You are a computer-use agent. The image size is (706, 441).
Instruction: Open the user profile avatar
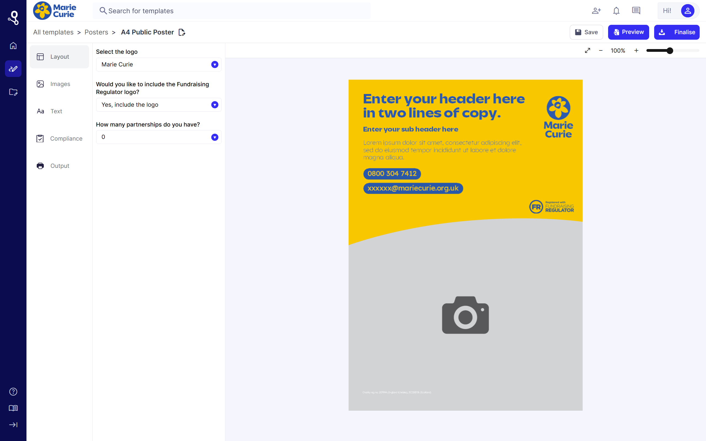pyautogui.click(x=688, y=11)
